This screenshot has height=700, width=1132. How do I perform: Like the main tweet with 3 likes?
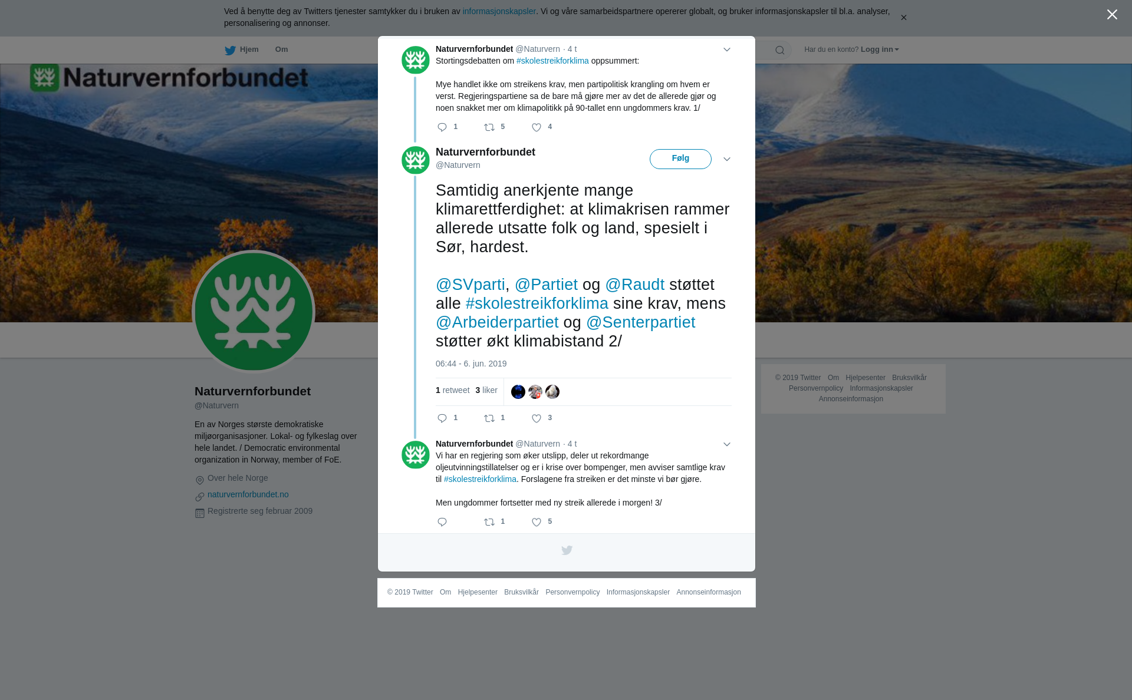click(x=537, y=418)
